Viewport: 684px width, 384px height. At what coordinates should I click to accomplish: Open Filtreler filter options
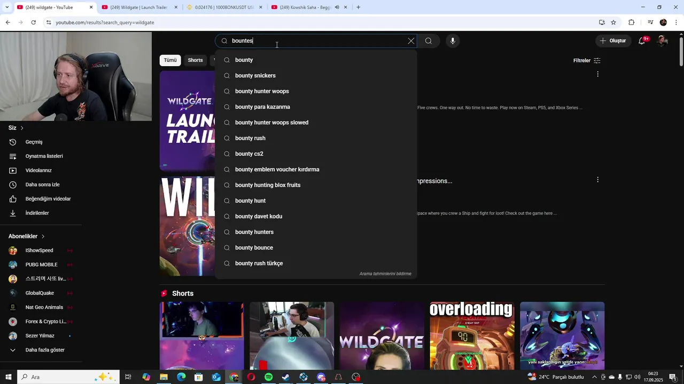(x=587, y=60)
